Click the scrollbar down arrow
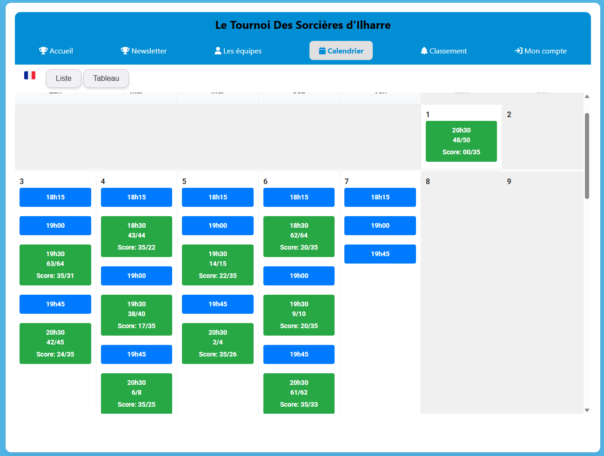 click(587, 410)
